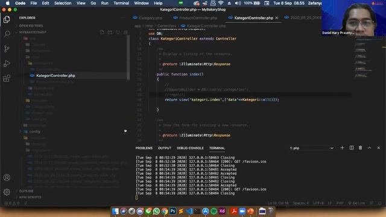Open Explorer more actions ellipsis
This screenshot has height=217, width=386.
122,17
